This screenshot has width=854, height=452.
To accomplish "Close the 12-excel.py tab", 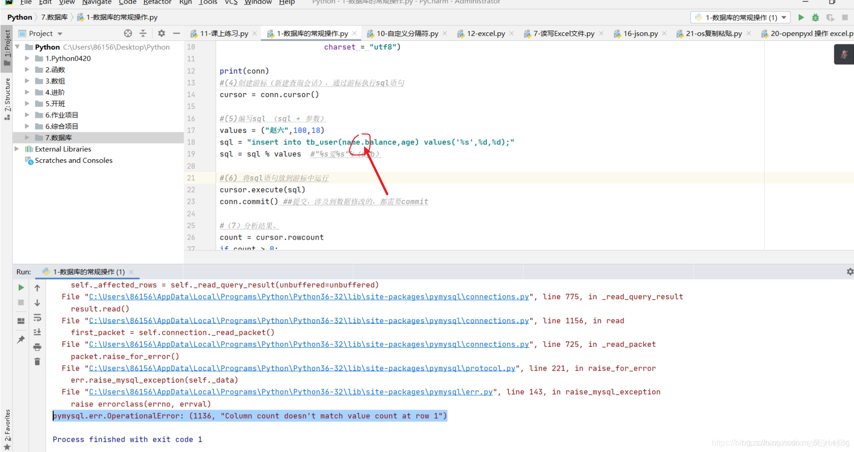I will pyautogui.click(x=511, y=33).
